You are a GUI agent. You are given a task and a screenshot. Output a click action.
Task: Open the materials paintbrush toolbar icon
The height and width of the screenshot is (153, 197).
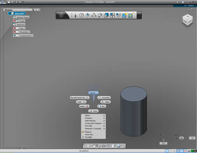click(131, 15)
